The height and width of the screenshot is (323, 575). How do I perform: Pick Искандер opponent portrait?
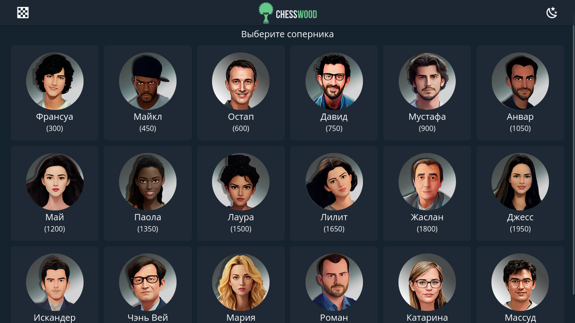tap(55, 282)
